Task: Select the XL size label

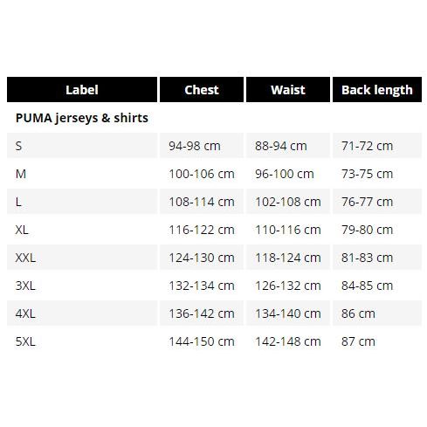Action: 22,230
